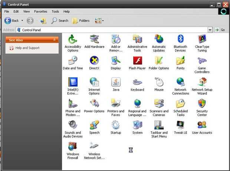The height and width of the screenshot is (171, 230).
Task: Open the Add Hardware wizard icon
Action: (x=94, y=39)
